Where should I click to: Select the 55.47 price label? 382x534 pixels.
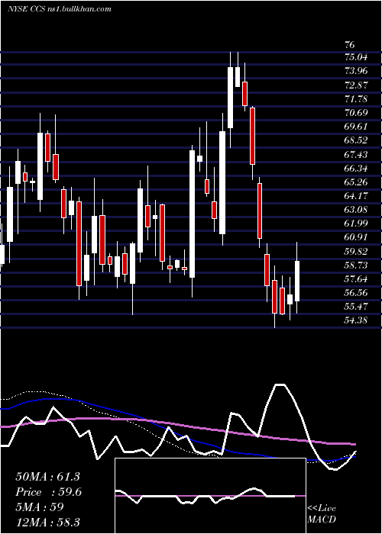point(357,307)
